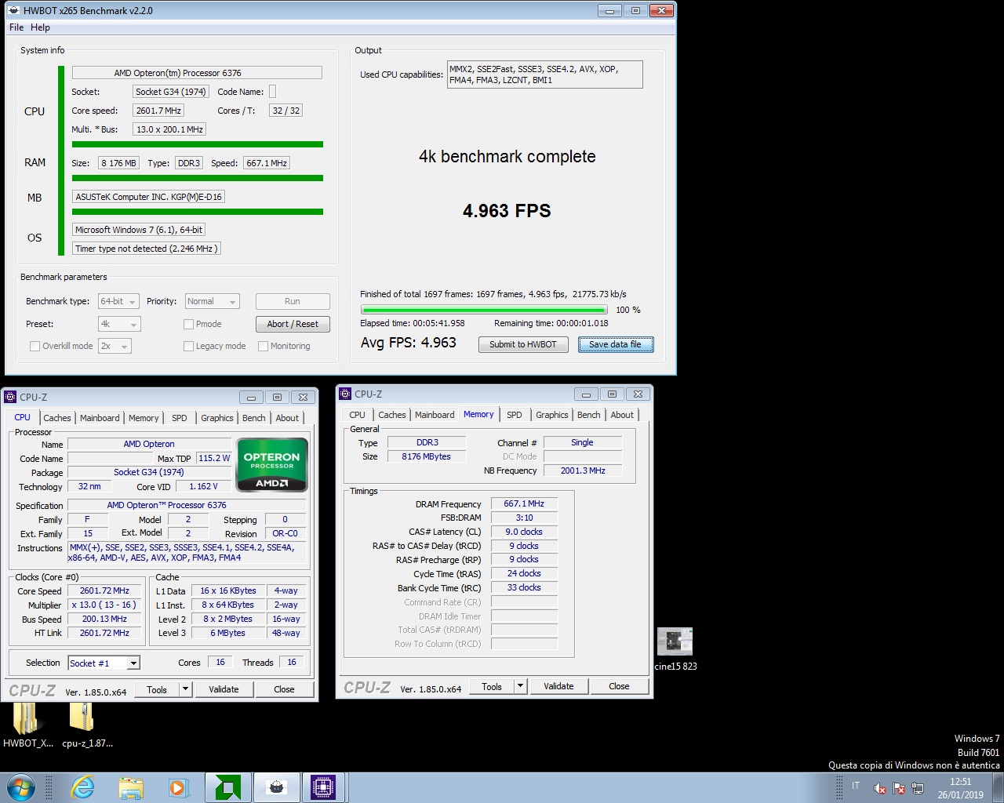Open About tab in left CPU-Z

click(x=287, y=418)
